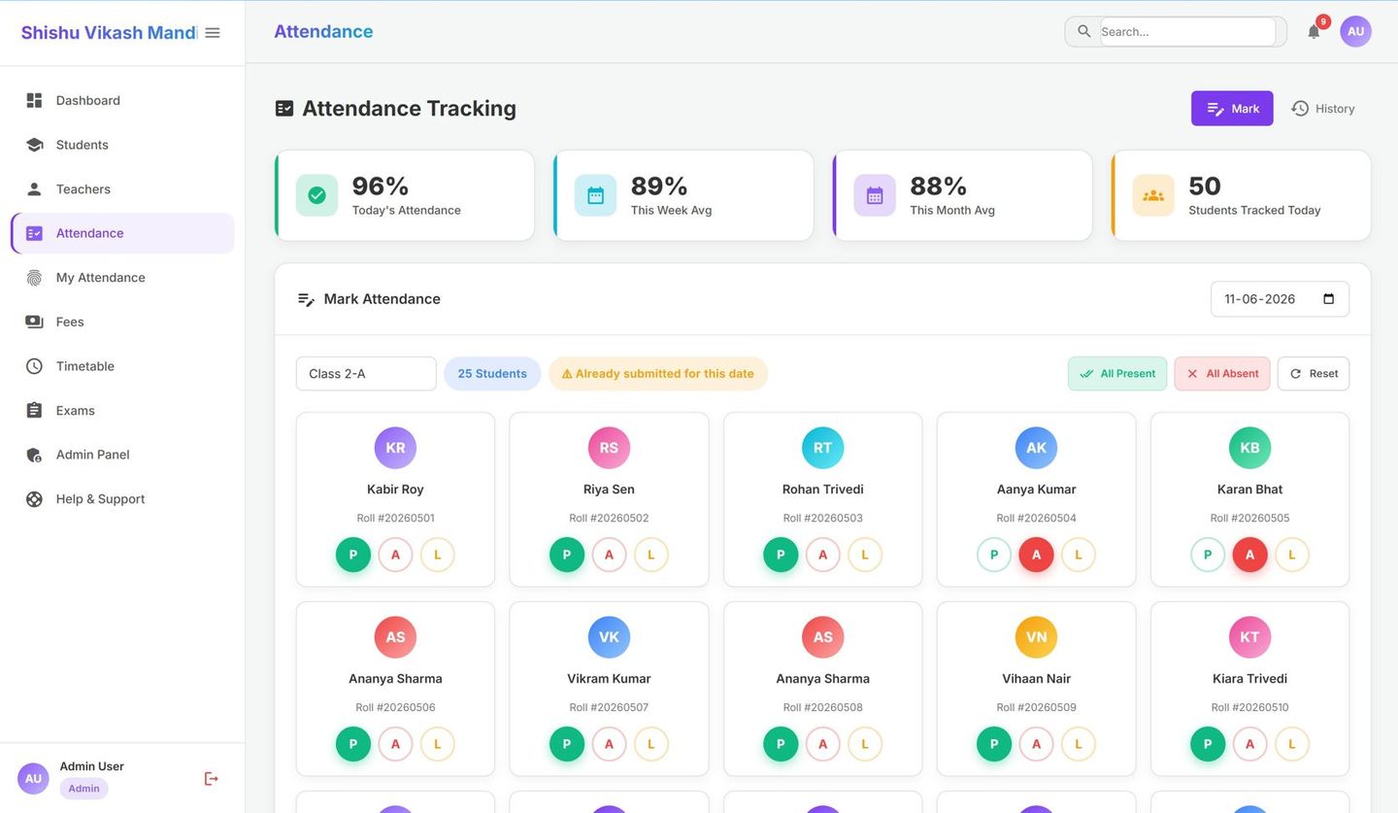Click the Attendance Tracking heading icon
The image size is (1398, 813).
point(284,108)
